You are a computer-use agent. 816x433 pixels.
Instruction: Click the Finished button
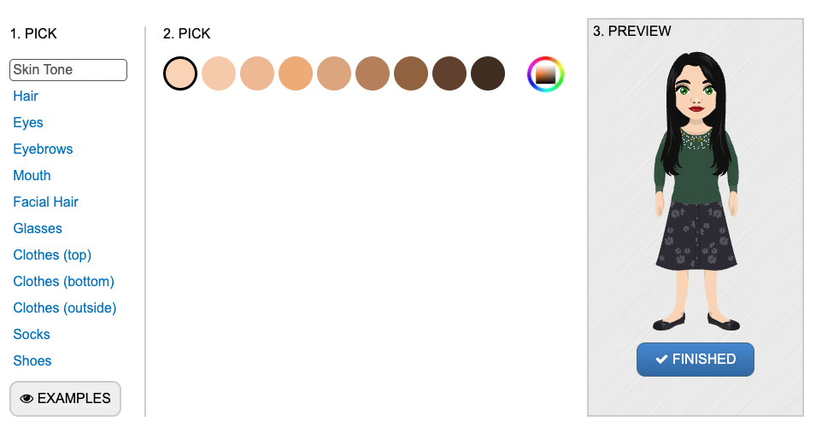click(x=695, y=360)
